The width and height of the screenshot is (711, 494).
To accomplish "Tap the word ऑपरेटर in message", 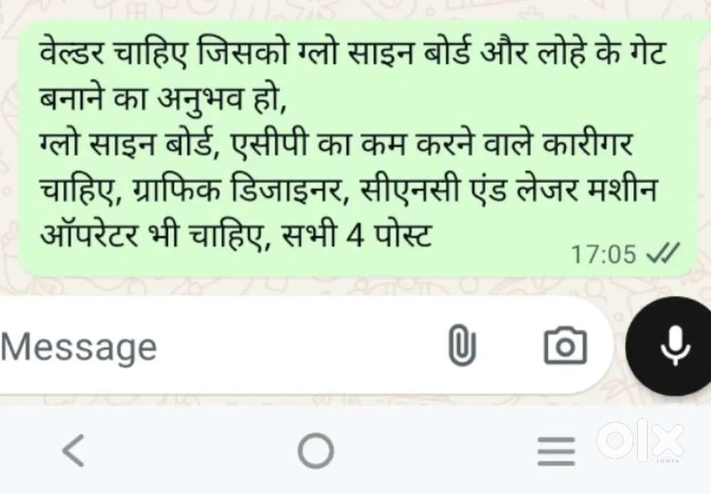I will pyautogui.click(x=89, y=236).
